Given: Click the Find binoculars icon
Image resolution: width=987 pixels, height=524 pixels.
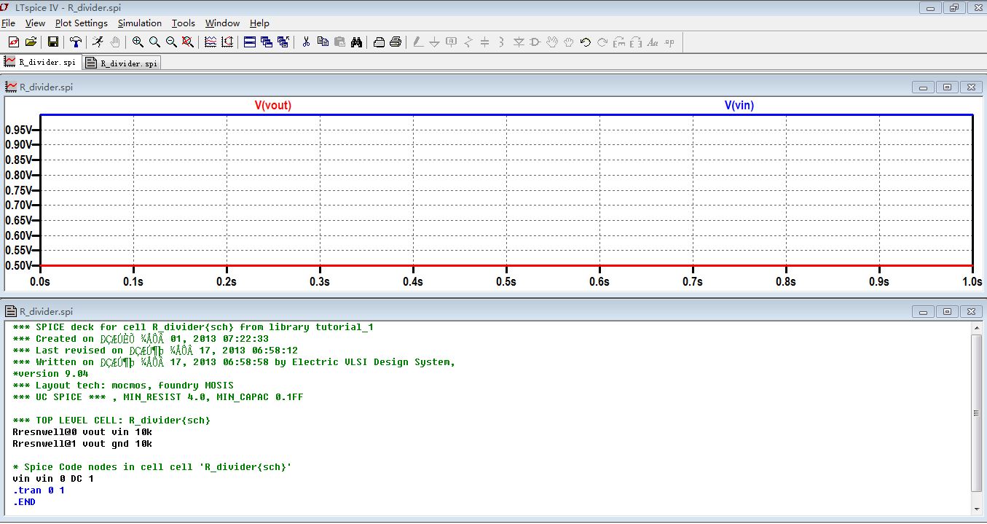Looking at the screenshot, I should 356,42.
